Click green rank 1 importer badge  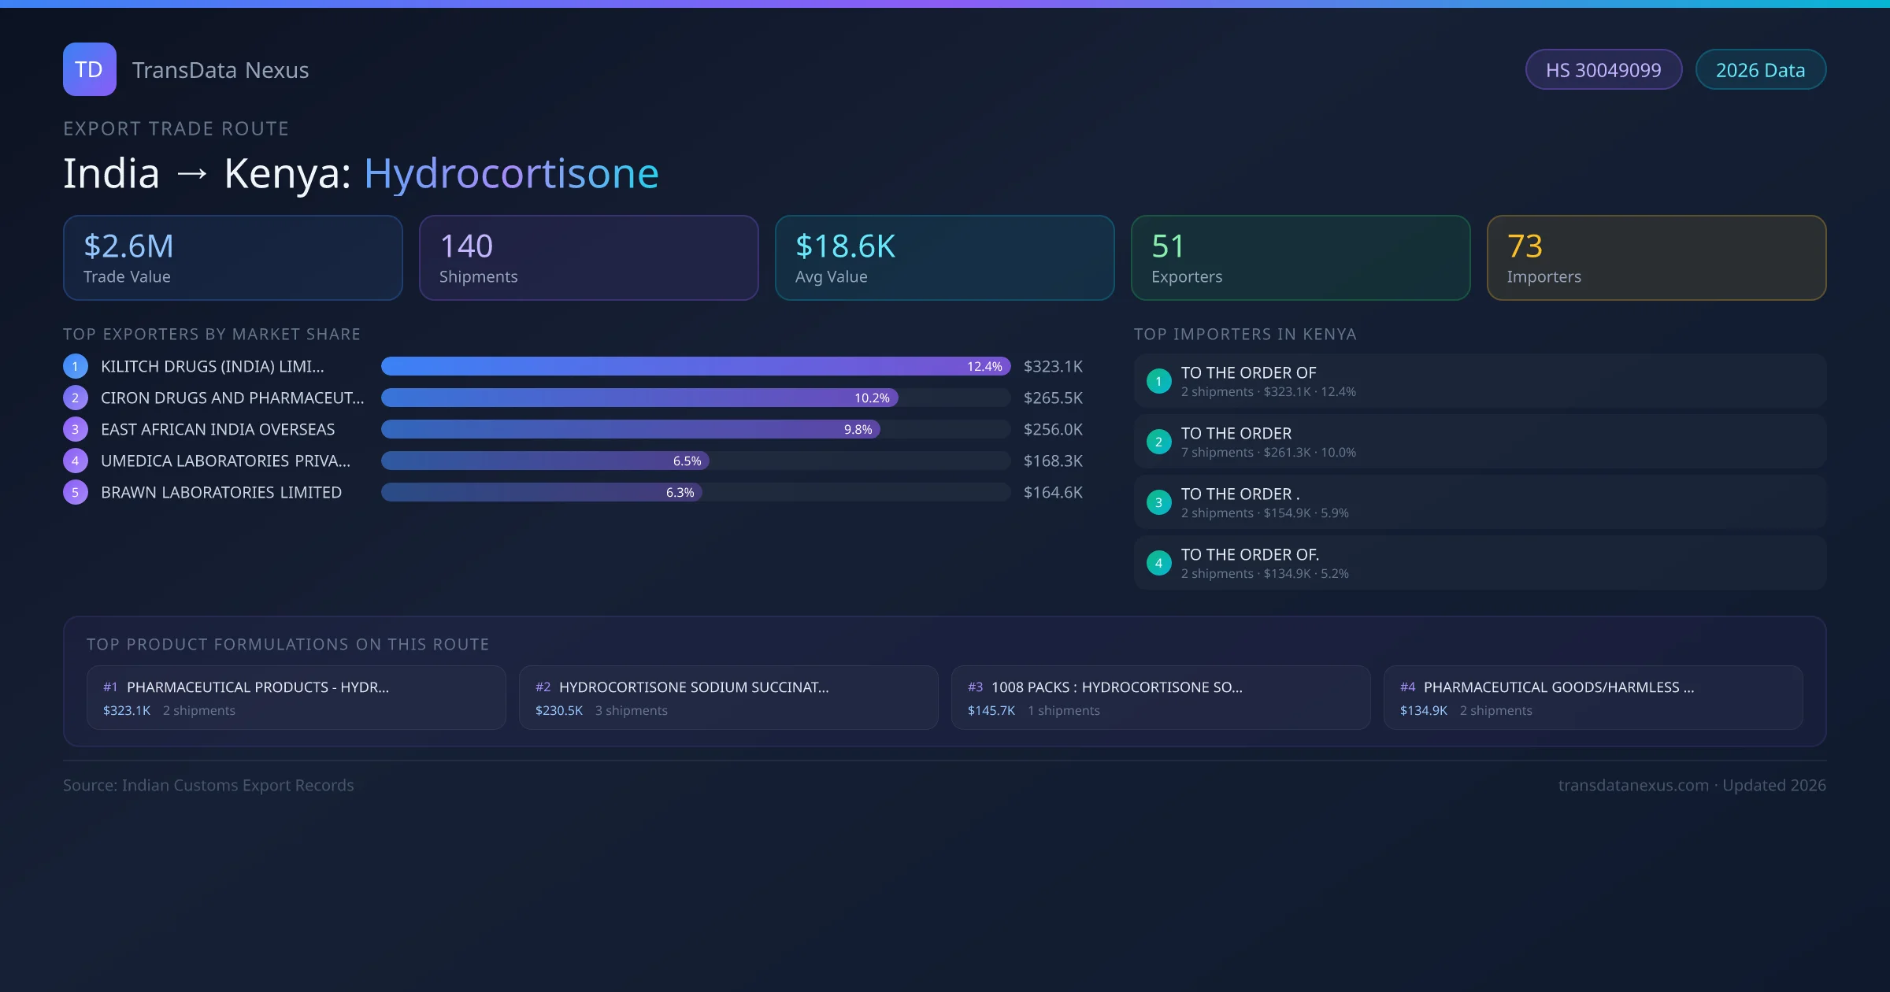click(1158, 381)
